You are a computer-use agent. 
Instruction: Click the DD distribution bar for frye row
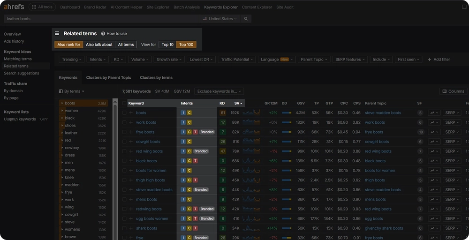tap(287, 238)
